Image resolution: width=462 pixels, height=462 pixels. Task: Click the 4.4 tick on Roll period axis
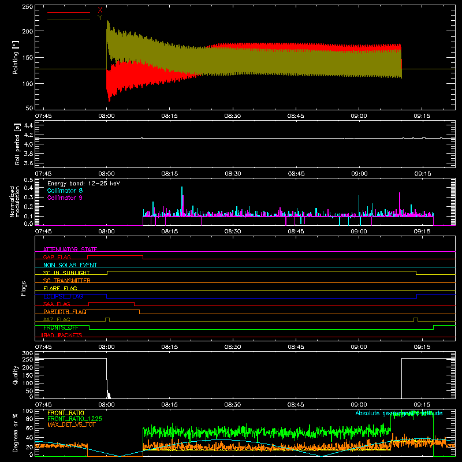point(28,125)
